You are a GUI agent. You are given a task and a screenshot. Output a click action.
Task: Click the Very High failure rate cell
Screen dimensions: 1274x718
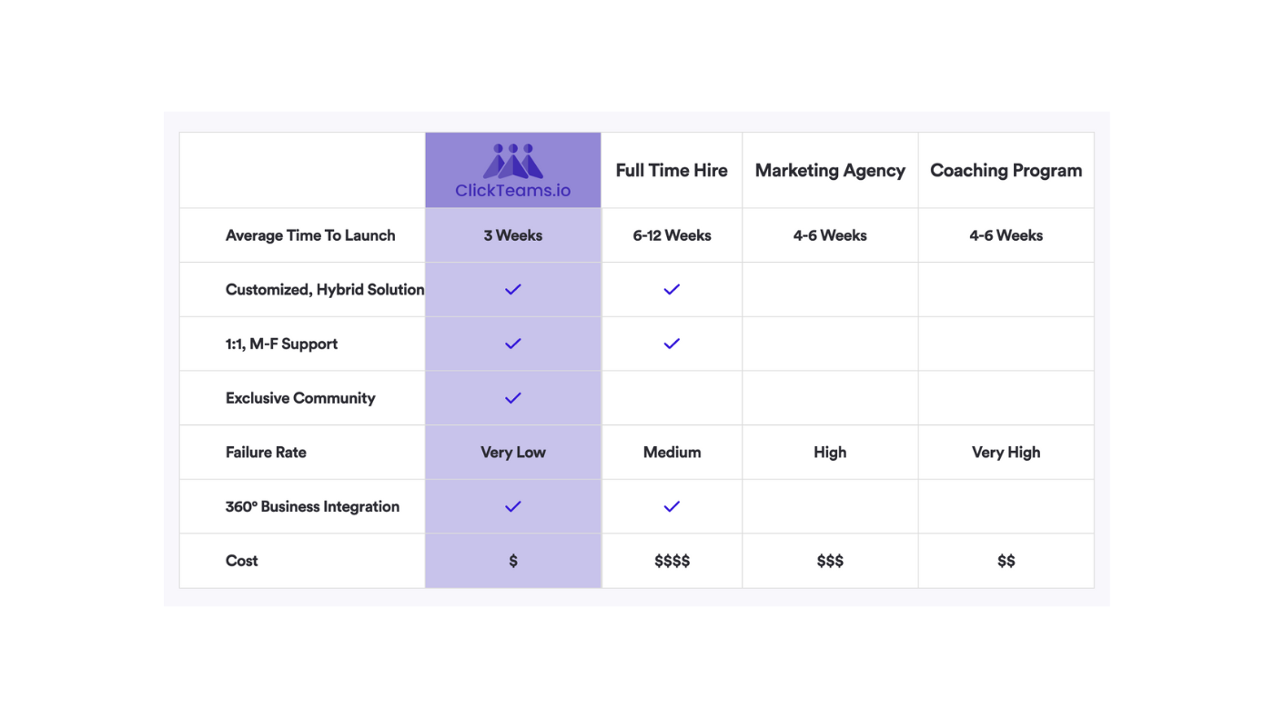click(1006, 452)
